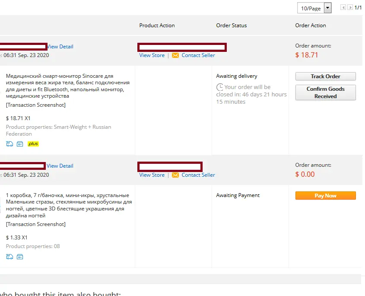
Task: Go to next page arrow
Action: tap(350, 7)
